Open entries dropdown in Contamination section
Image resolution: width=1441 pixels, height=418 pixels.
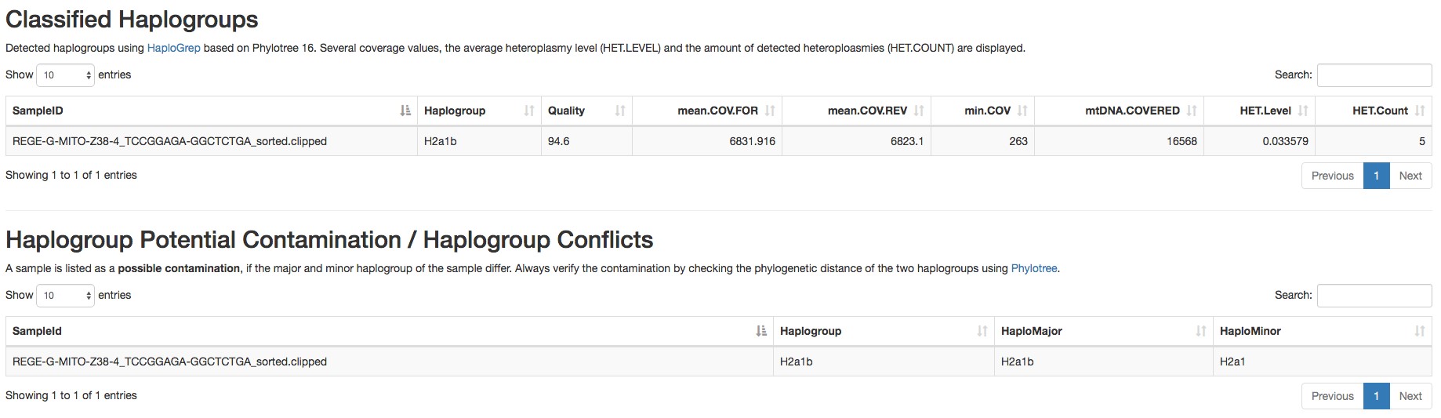click(66, 296)
